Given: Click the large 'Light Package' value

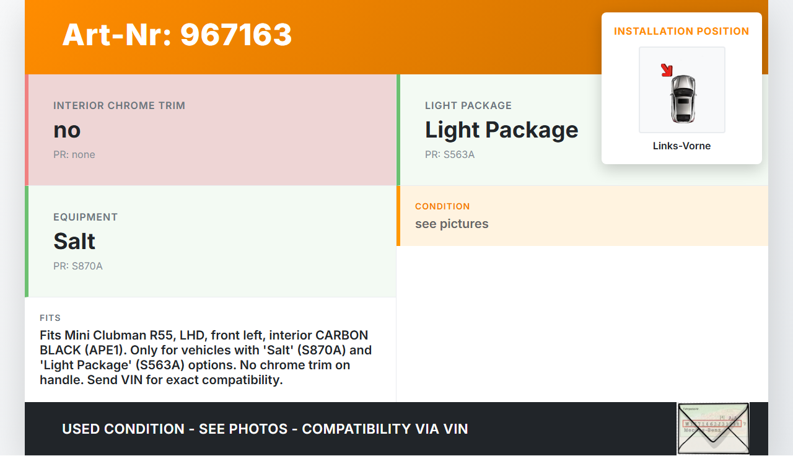Looking at the screenshot, I should click(x=501, y=130).
